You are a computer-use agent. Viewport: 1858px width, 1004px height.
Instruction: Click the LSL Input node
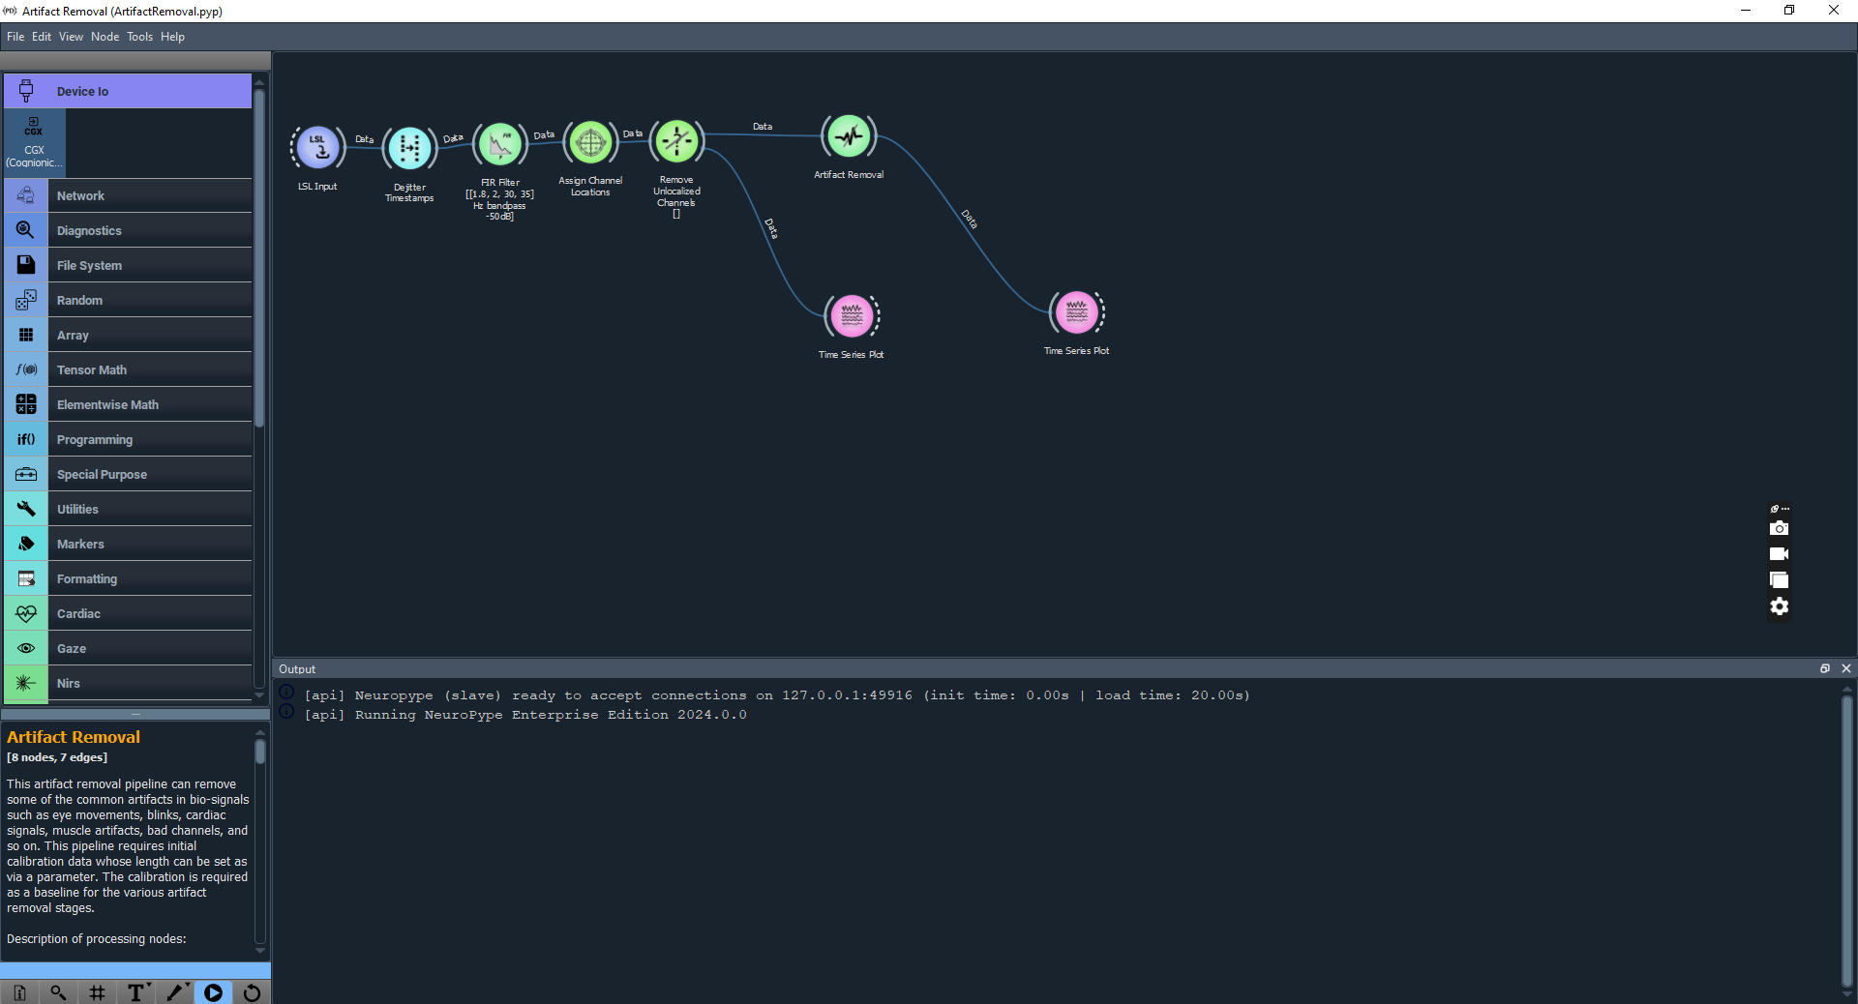point(317,146)
